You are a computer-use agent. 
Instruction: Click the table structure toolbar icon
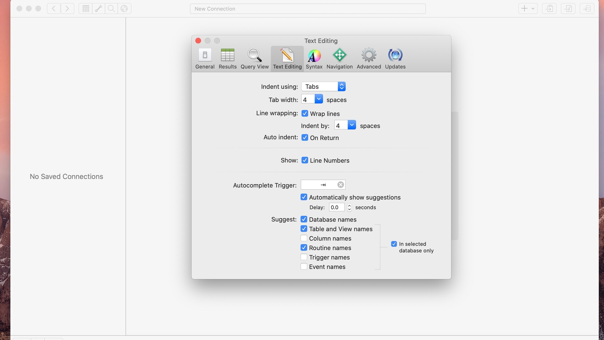click(85, 8)
